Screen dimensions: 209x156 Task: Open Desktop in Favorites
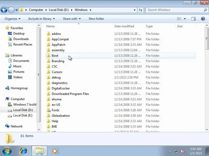[x=19, y=34]
